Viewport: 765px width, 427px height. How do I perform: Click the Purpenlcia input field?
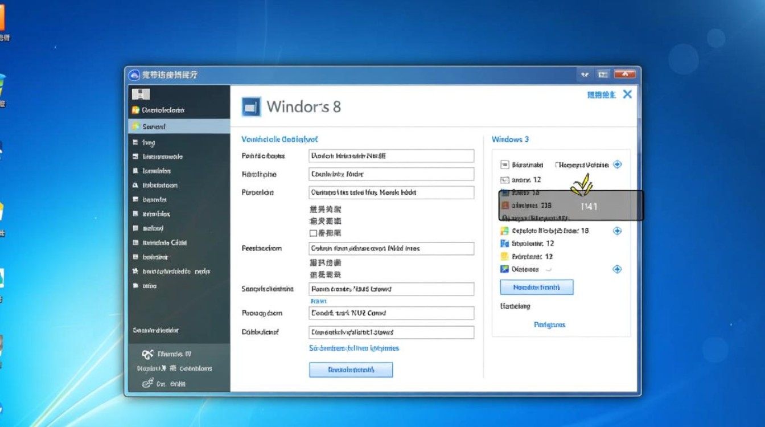tap(392, 192)
